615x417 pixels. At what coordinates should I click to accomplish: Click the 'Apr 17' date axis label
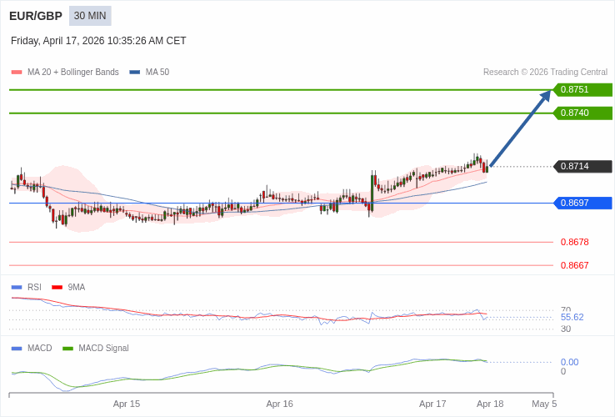(x=432, y=404)
